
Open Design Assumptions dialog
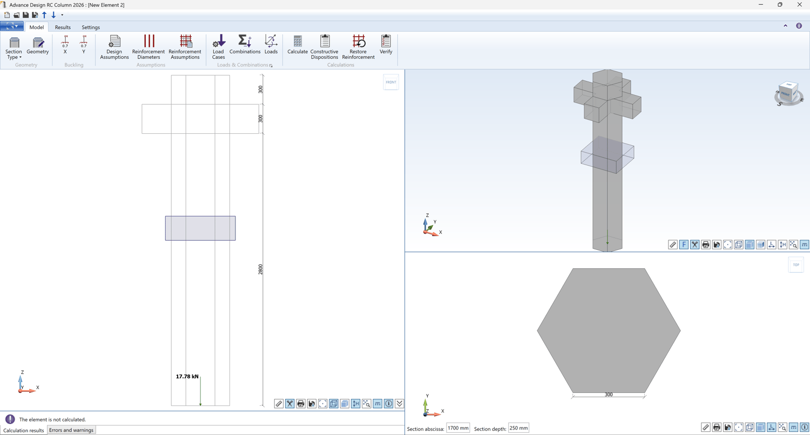tap(114, 47)
